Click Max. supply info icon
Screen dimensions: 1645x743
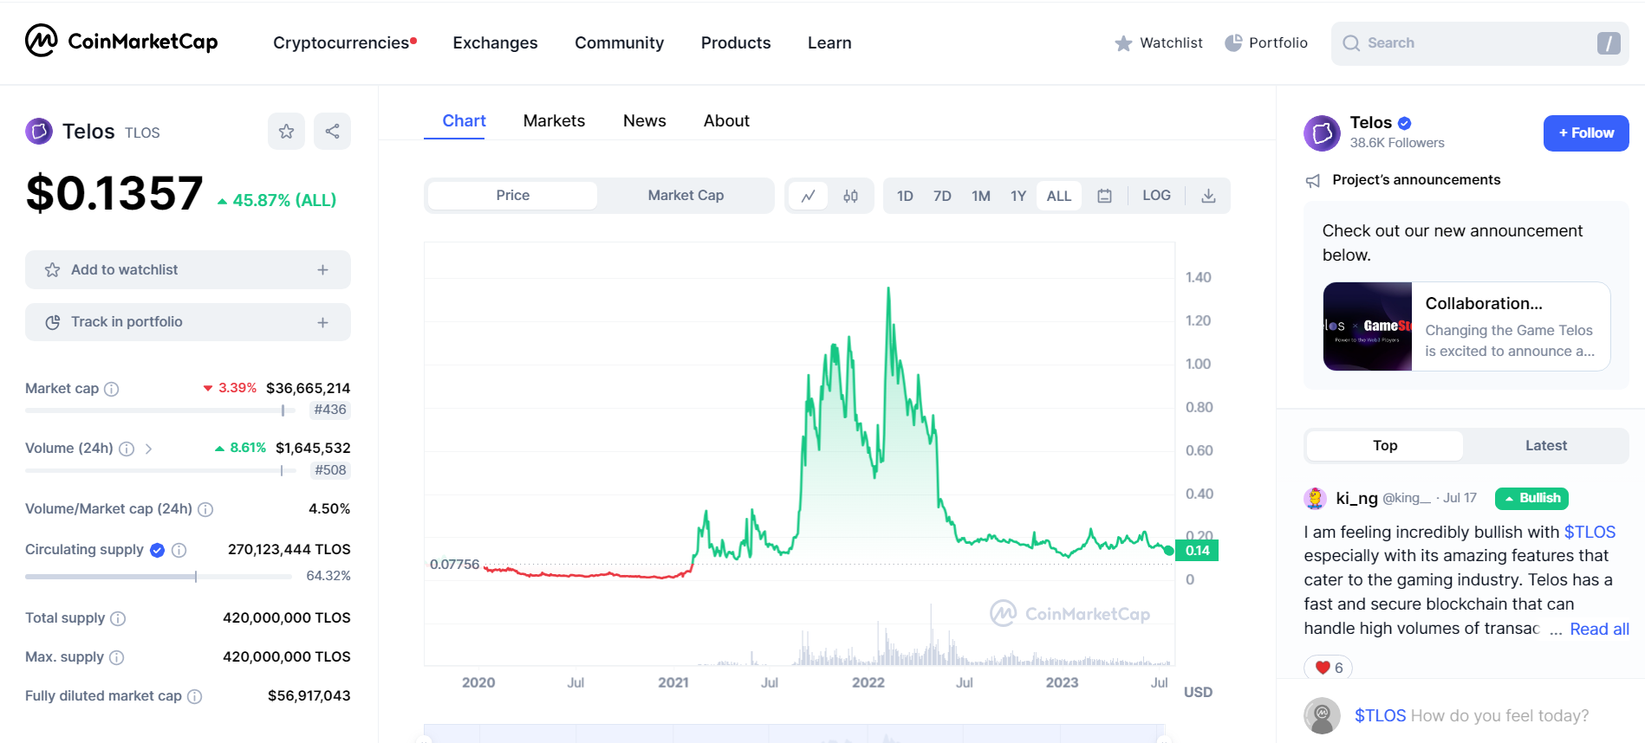(x=116, y=657)
